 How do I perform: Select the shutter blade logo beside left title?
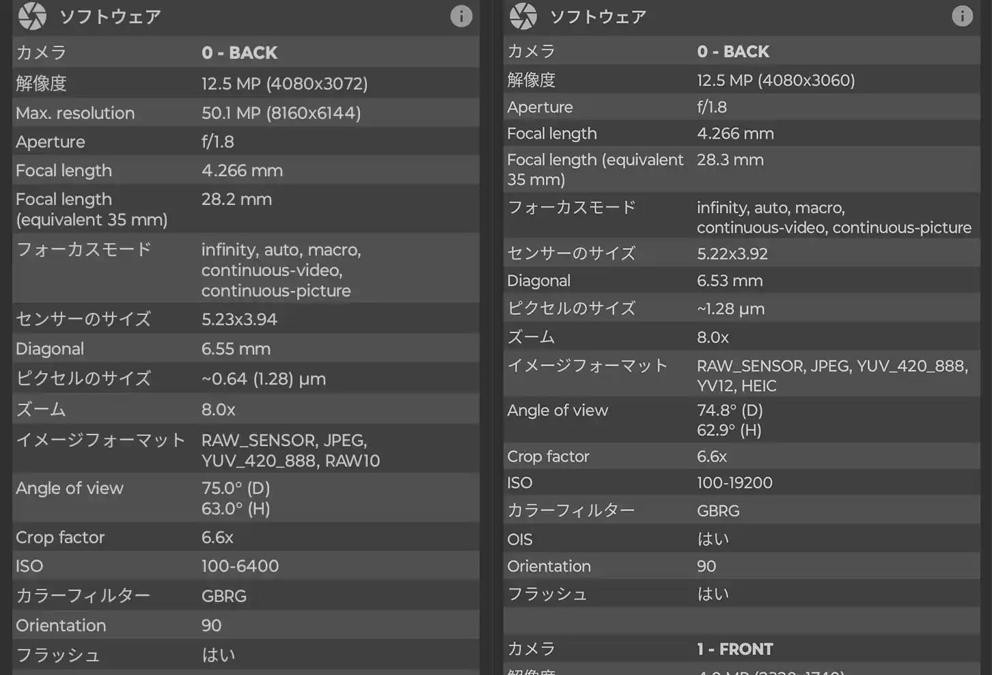point(32,16)
